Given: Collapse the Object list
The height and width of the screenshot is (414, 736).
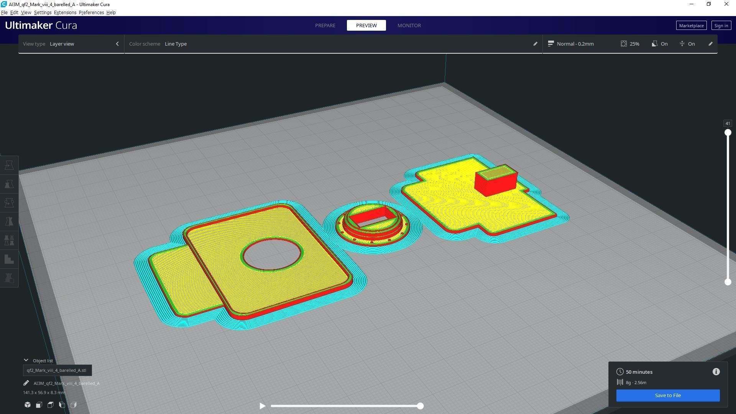Looking at the screenshot, I should coord(26,360).
